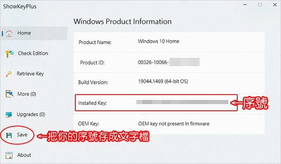
Task: Save the key to a text file
Action: (x=22, y=135)
